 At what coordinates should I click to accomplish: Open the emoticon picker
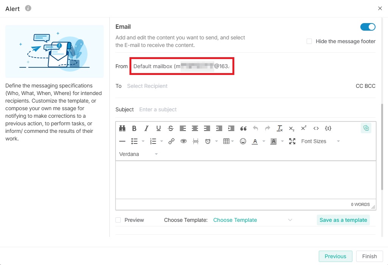(x=243, y=141)
